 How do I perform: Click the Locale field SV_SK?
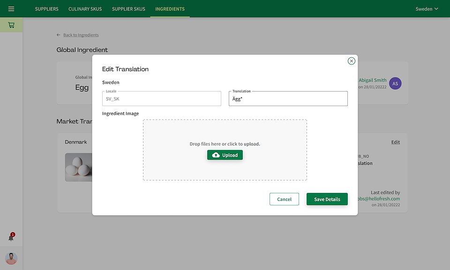click(x=161, y=99)
